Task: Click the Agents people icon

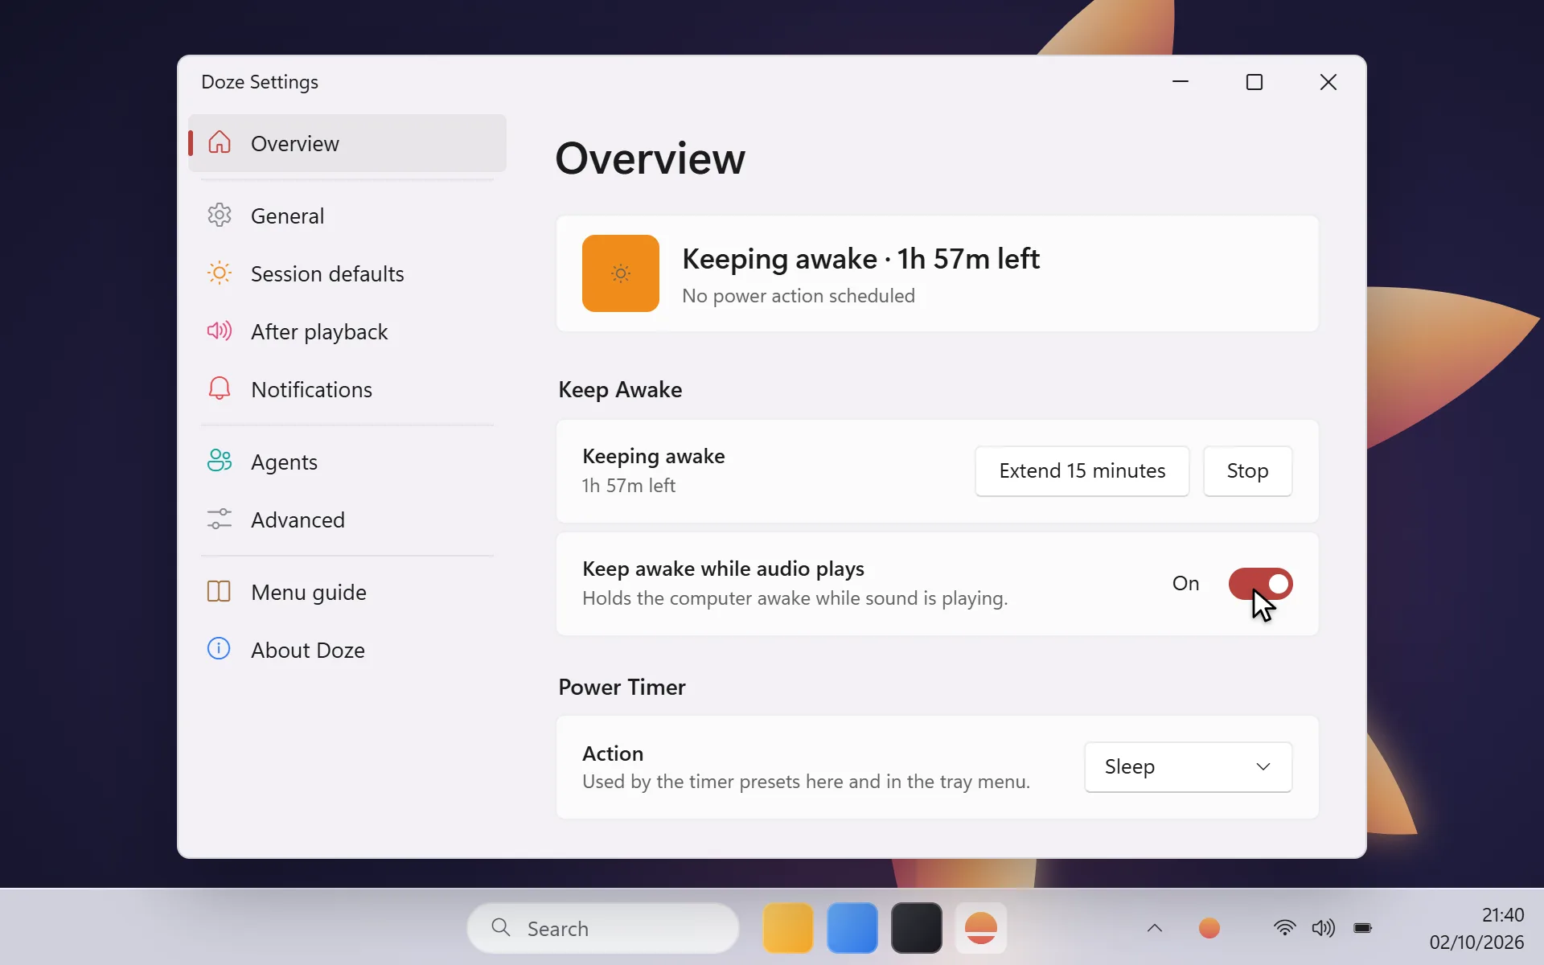Action: [219, 461]
